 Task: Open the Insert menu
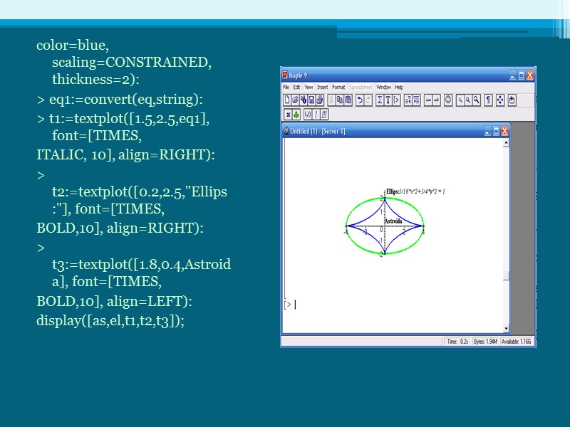(322, 87)
